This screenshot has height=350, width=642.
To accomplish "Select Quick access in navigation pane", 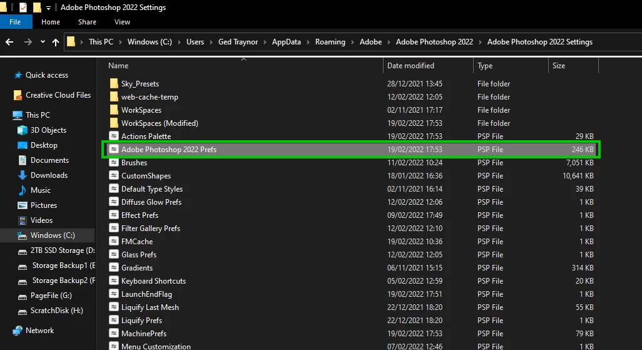I will pos(41,75).
